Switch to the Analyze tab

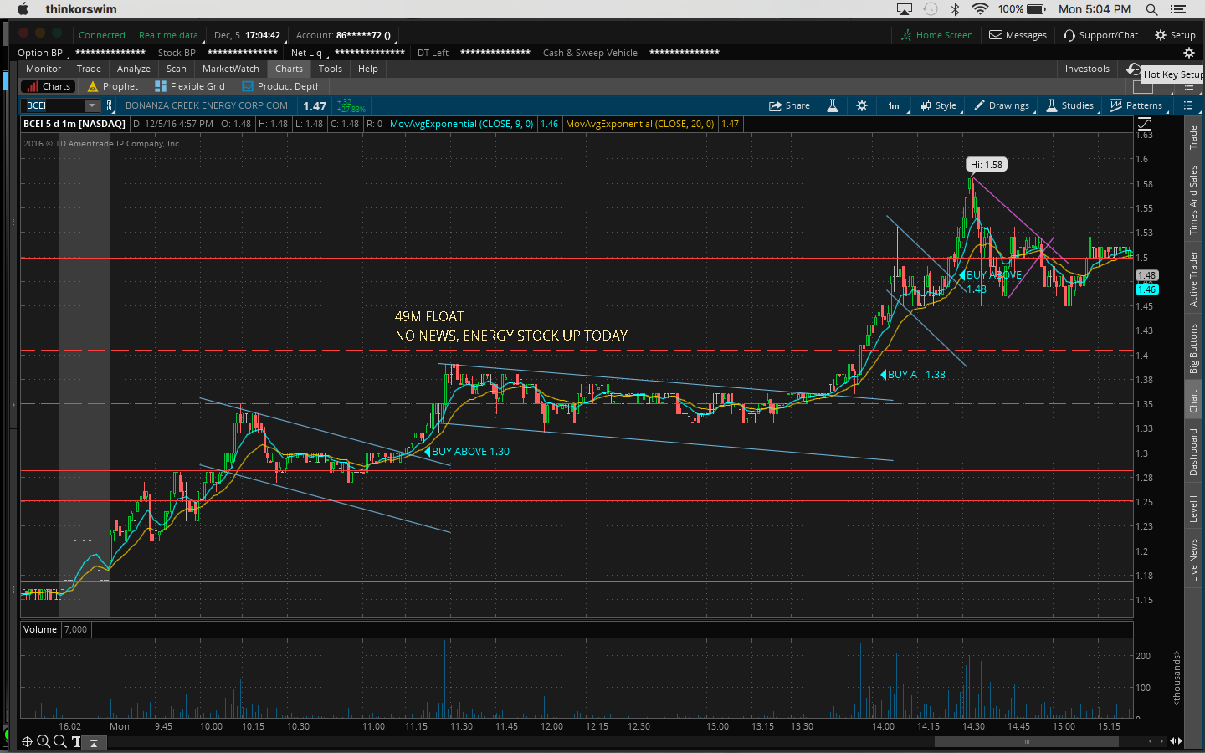(x=134, y=69)
